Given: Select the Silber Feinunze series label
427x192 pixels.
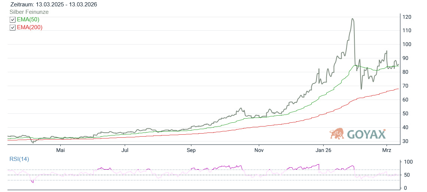Looking at the screenshot, I should [x=29, y=12].
